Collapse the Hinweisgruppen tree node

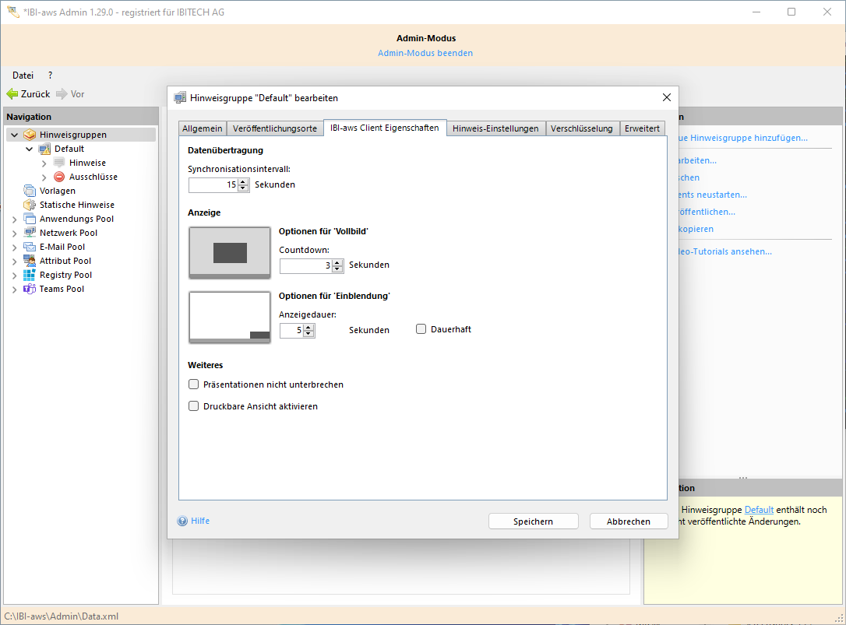(14, 135)
